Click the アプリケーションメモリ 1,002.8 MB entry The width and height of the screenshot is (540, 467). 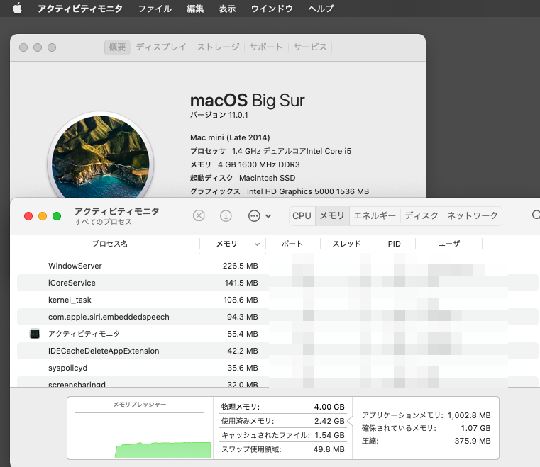click(426, 415)
